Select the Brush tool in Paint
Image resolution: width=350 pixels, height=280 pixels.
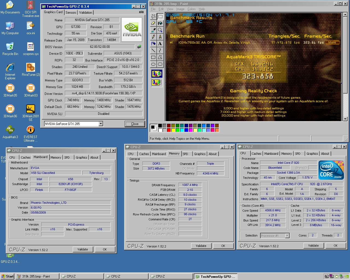(160, 37)
